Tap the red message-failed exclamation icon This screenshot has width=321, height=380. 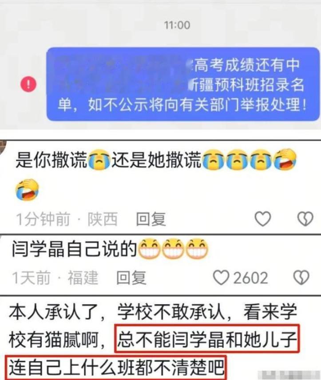click(28, 84)
